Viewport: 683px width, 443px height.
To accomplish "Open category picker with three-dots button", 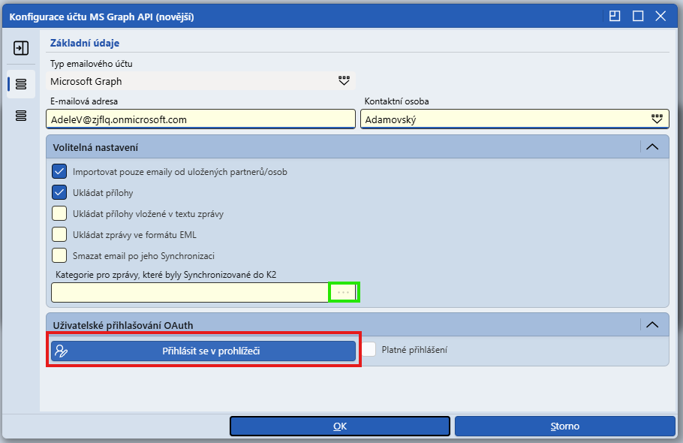I will point(343,292).
